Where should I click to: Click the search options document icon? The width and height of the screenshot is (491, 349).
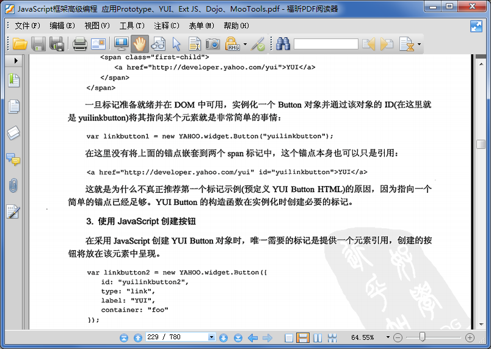click(407, 44)
